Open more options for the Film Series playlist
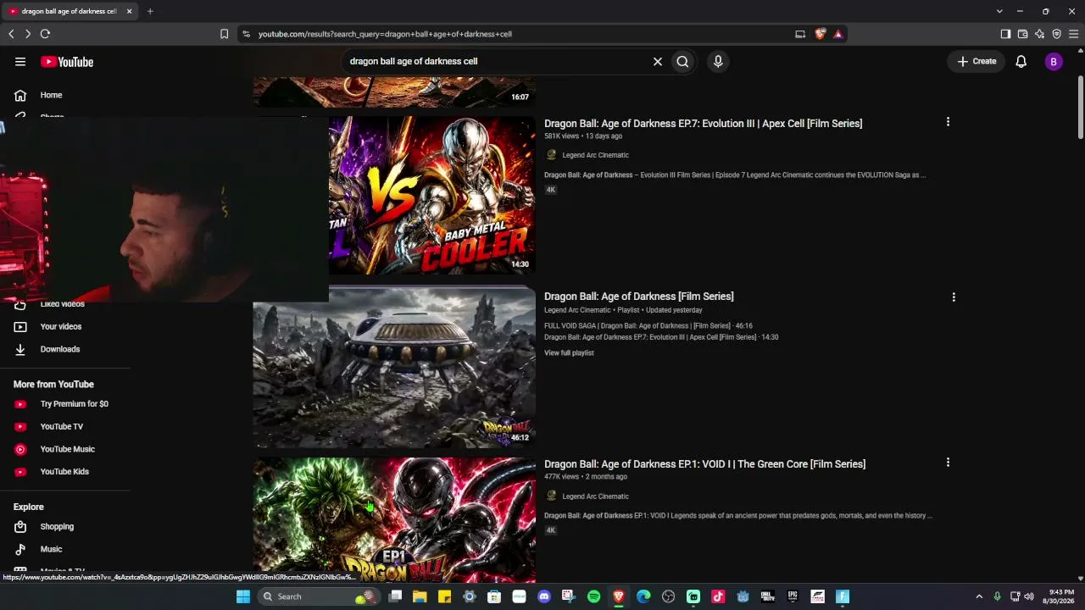 point(954,297)
